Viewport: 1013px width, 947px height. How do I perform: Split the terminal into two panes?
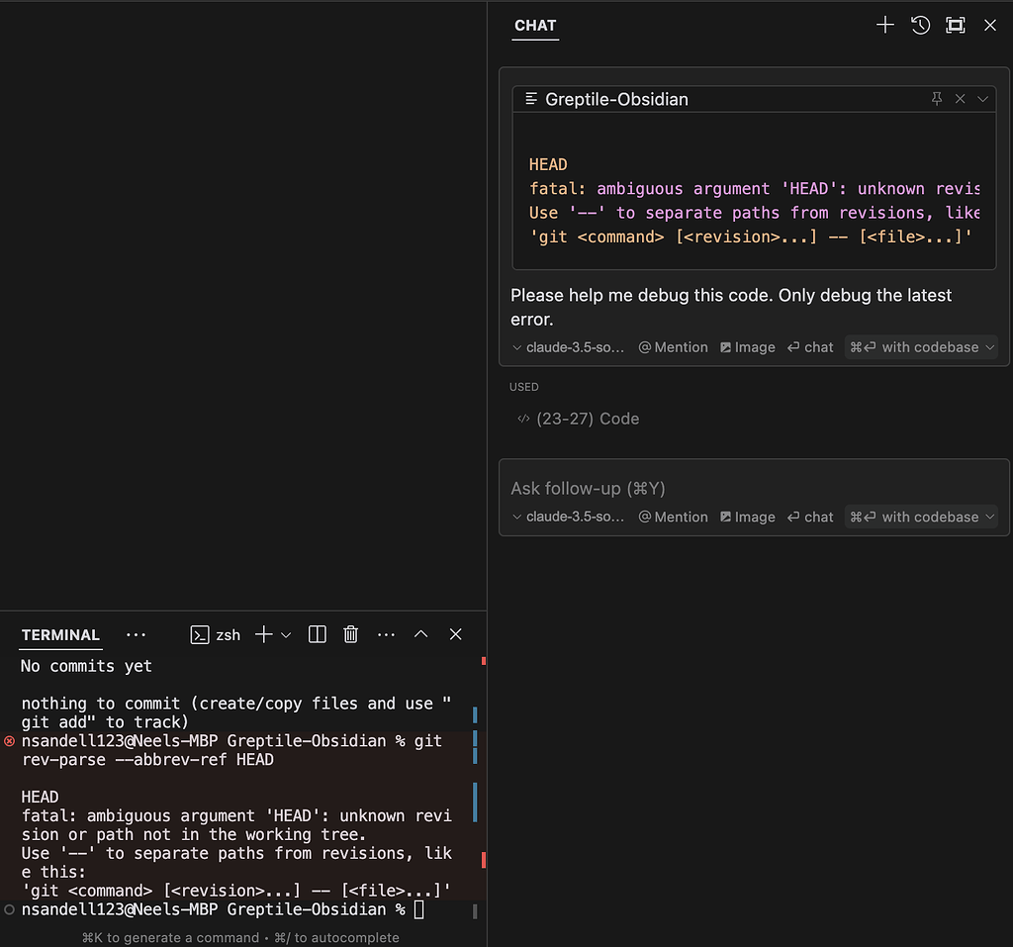pos(317,634)
